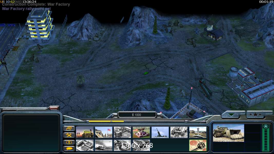Click the small house with the glowing tower
274x154 pixels.
click(x=213, y=32)
